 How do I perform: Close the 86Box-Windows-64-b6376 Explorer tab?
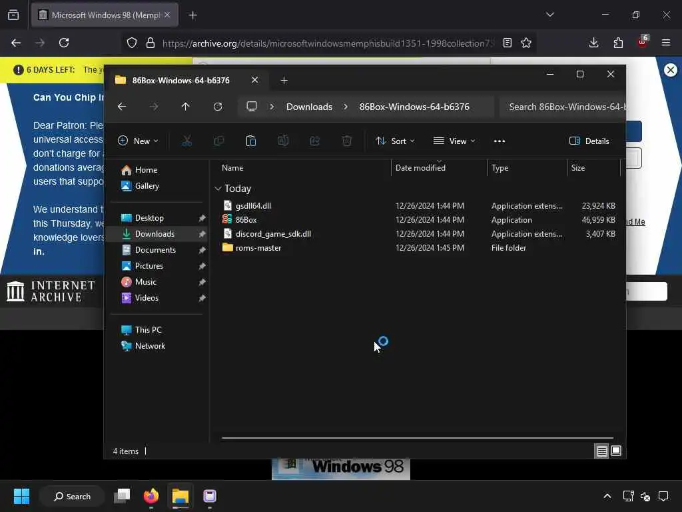pyautogui.click(x=255, y=80)
